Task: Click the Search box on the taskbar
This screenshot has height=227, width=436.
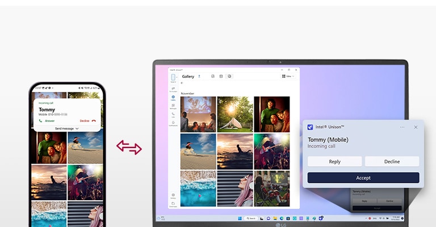Action: pos(250,218)
